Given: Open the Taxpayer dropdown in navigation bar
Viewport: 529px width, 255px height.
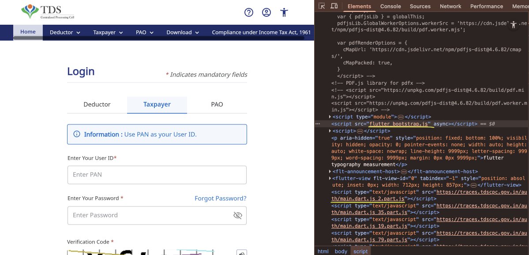Looking at the screenshot, I should (108, 32).
